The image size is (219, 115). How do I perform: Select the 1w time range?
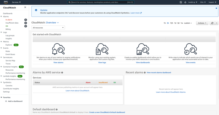click(x=182, y=23)
